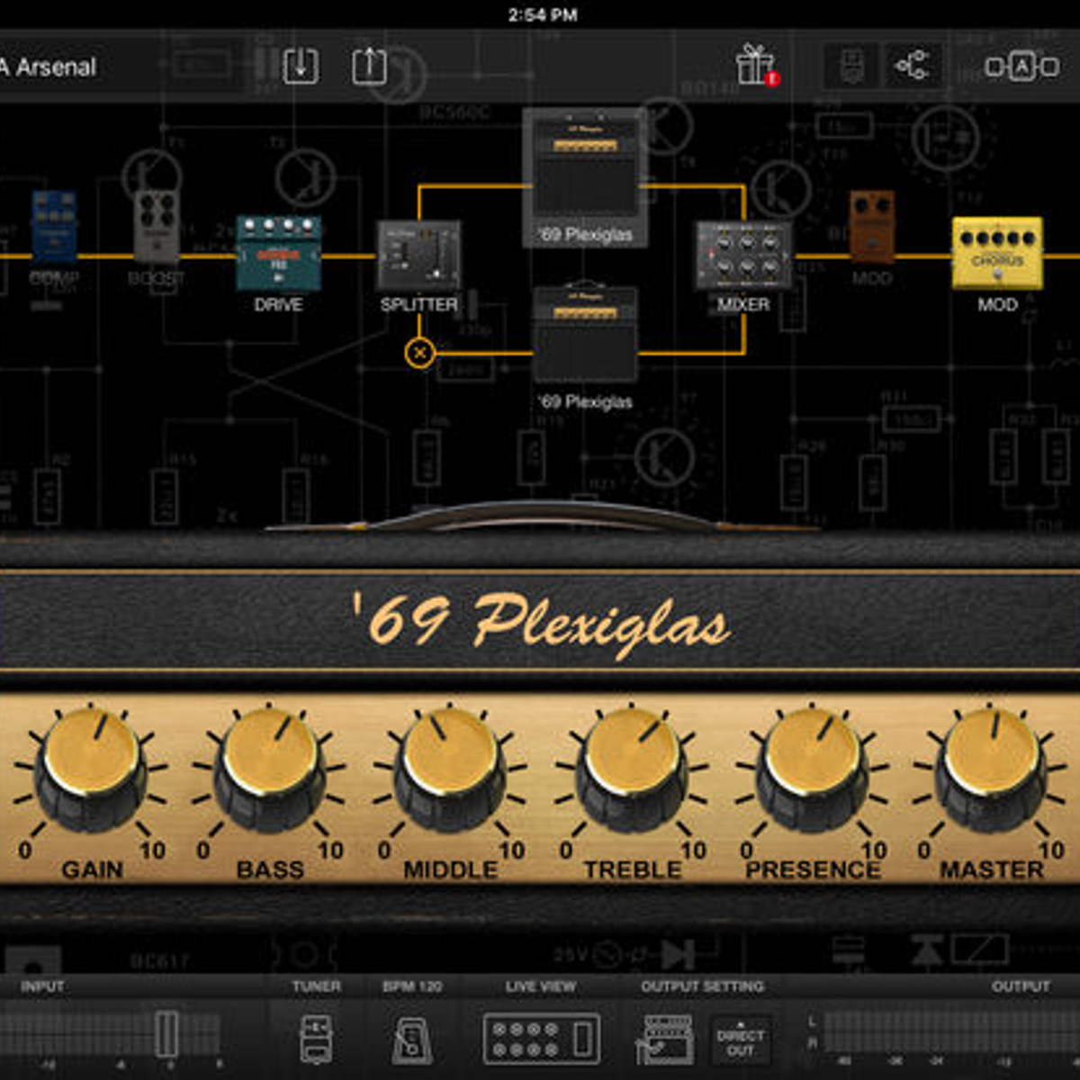Click the gift box promotions icon
Screen dimensions: 1080x1080
755,66
